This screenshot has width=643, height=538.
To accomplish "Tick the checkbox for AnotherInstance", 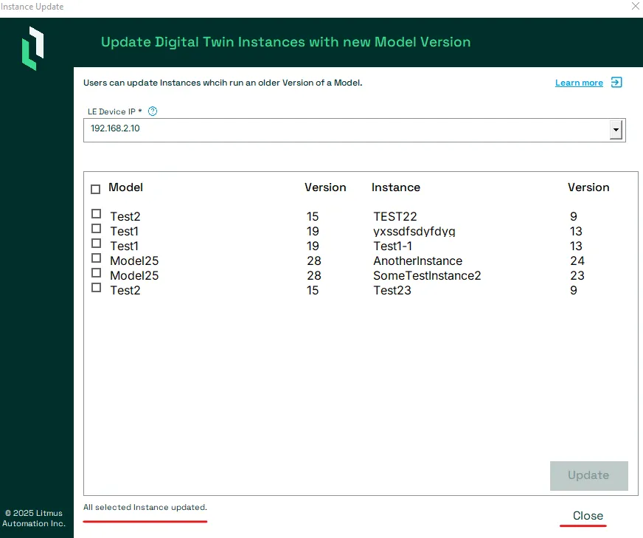I will (97, 258).
